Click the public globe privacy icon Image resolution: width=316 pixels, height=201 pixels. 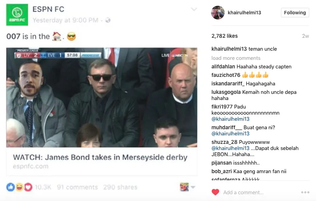[108, 20]
